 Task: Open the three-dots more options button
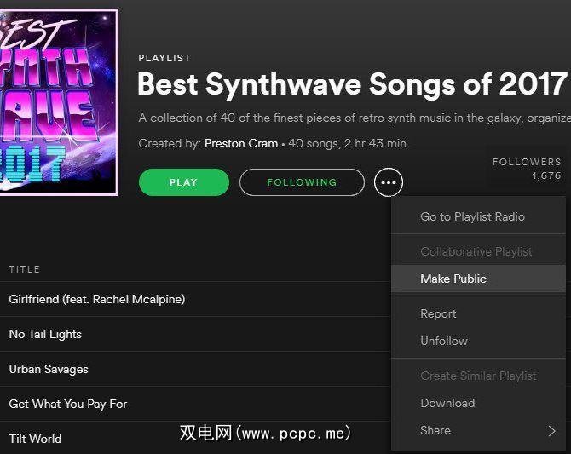pos(388,182)
